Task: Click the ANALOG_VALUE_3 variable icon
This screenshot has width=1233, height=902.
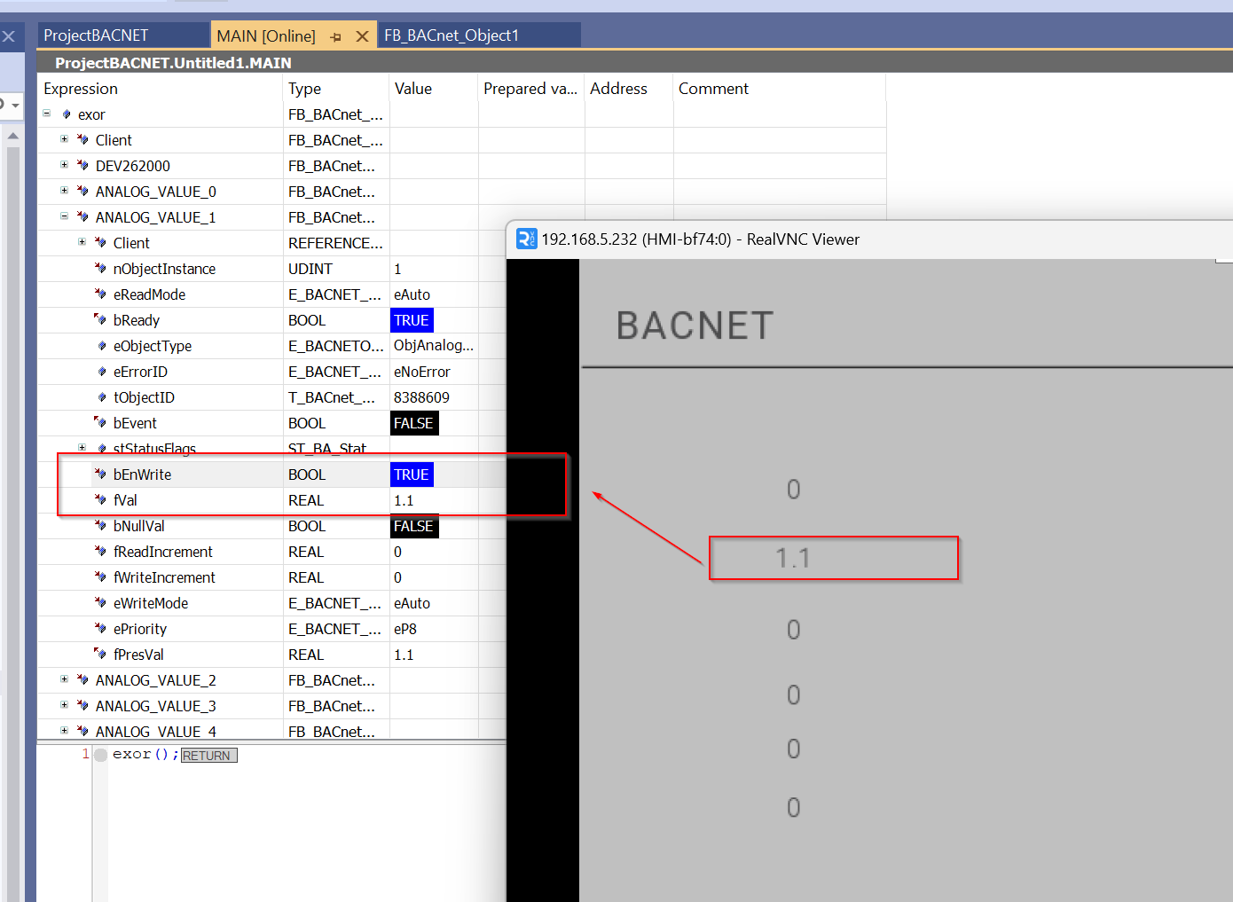Action: click(x=82, y=706)
